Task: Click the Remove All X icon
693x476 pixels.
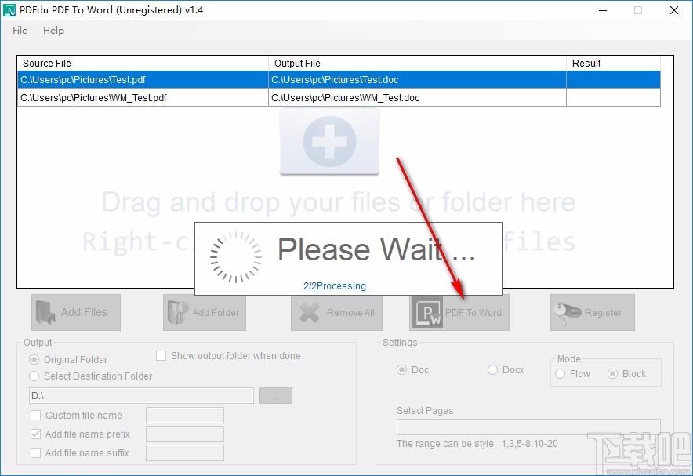Action: [309, 312]
